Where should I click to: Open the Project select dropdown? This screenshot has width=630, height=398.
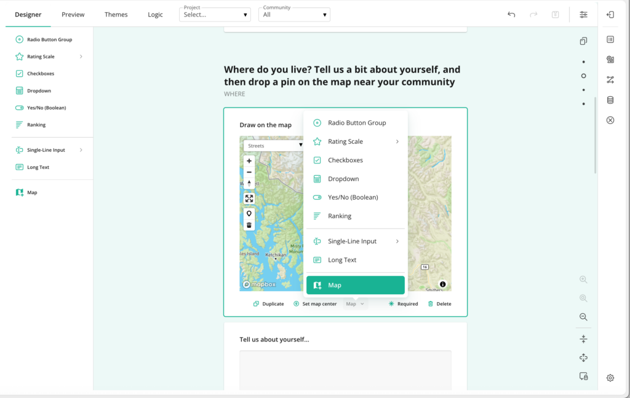(x=215, y=15)
